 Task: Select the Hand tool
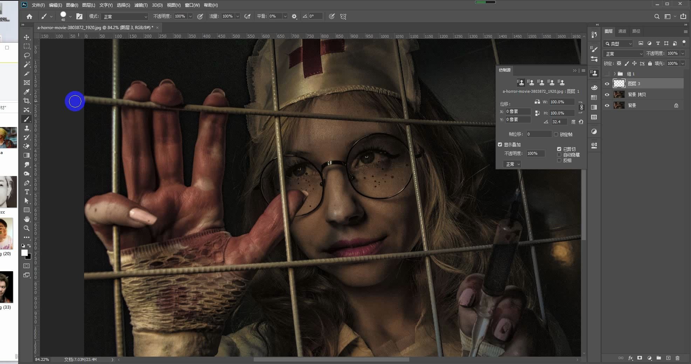coord(27,219)
